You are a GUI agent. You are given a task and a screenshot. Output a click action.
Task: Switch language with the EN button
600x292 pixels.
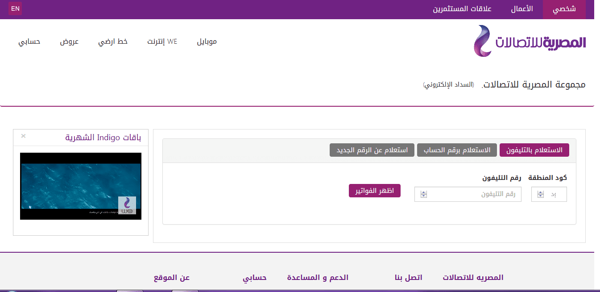pos(15,8)
